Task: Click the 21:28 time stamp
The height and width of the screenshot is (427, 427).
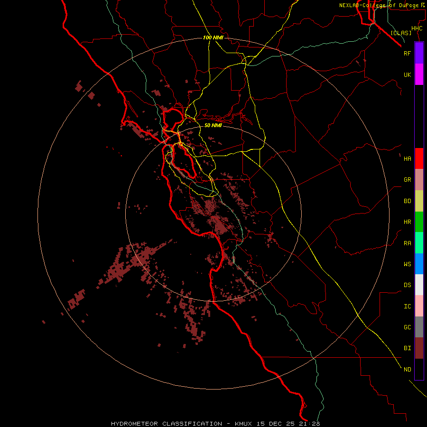Action: click(309, 424)
